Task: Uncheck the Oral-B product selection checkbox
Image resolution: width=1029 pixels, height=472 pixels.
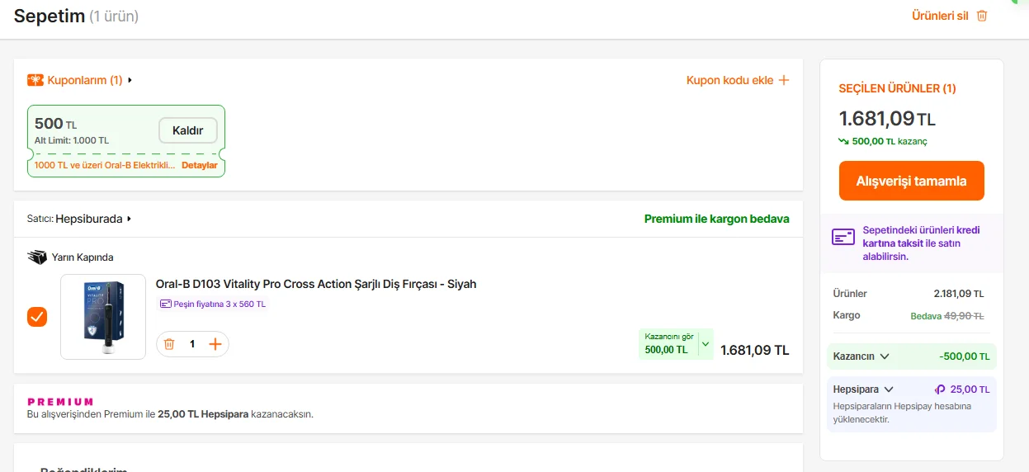Action: click(x=37, y=317)
